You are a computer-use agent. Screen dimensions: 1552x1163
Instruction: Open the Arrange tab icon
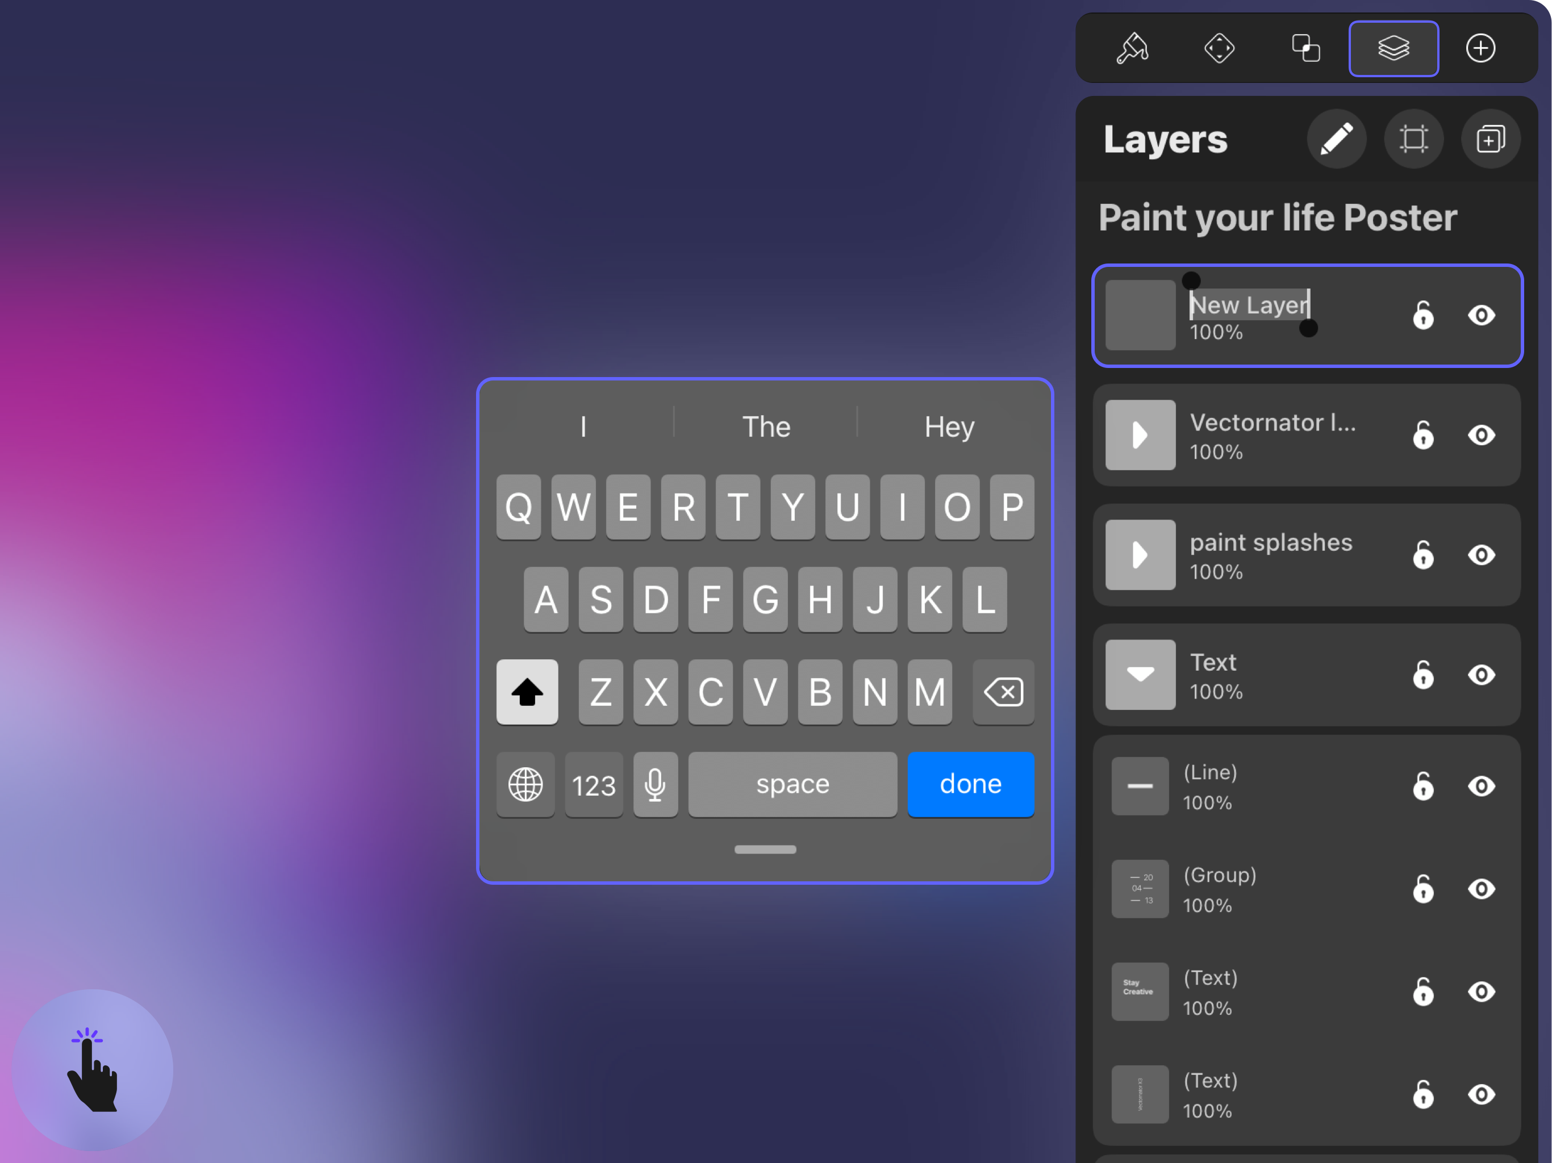coord(1219,48)
